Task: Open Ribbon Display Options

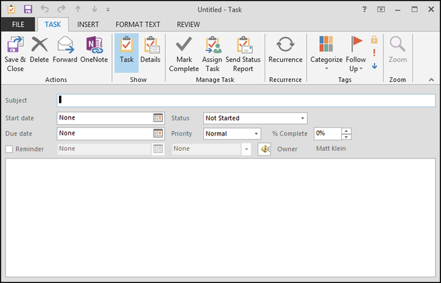Action: pyautogui.click(x=381, y=9)
